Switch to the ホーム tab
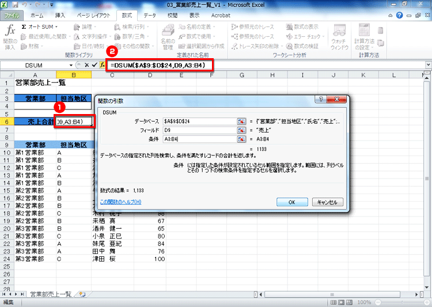 click(37, 16)
